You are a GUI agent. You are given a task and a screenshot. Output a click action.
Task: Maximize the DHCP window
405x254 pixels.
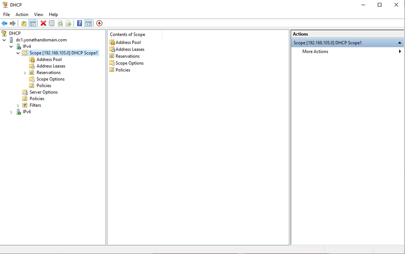(x=380, y=5)
